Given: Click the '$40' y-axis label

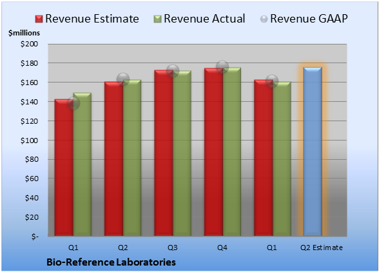Looking at the screenshot, I should (32, 198).
